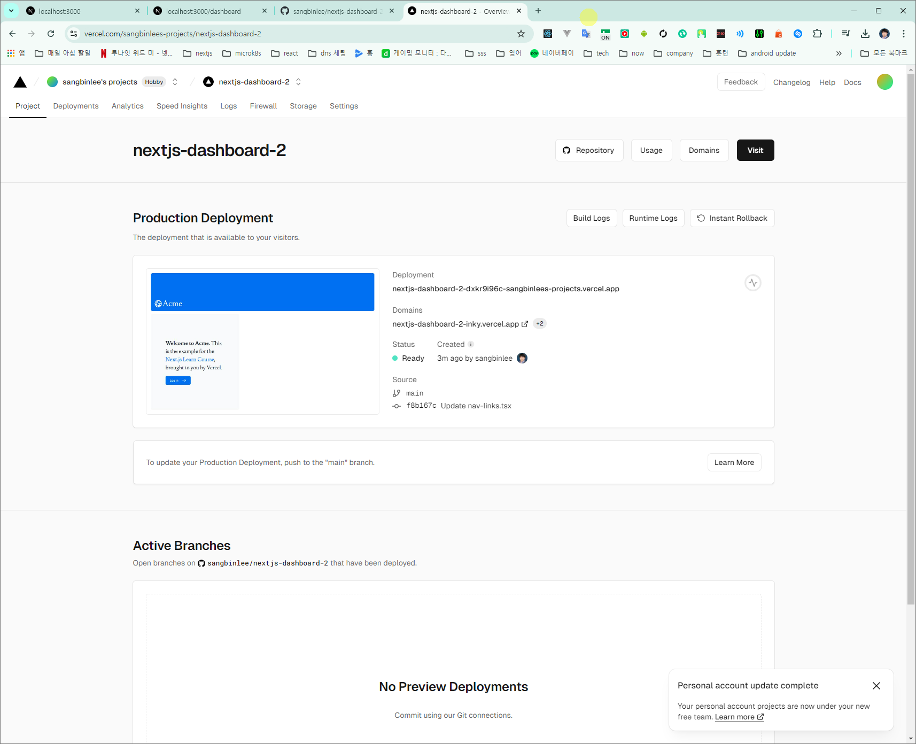Click the Chrome profile picture
Screen dimensions: 916x744
[884, 34]
